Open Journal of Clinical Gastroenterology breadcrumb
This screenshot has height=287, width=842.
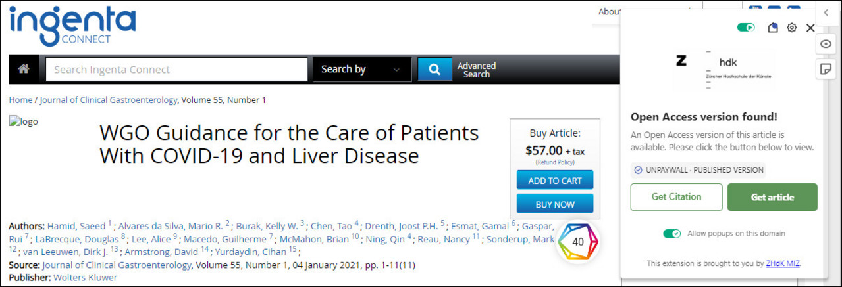coord(108,100)
